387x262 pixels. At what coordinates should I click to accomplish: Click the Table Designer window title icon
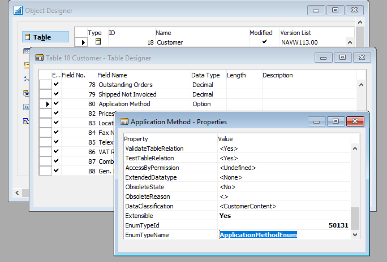[39, 58]
